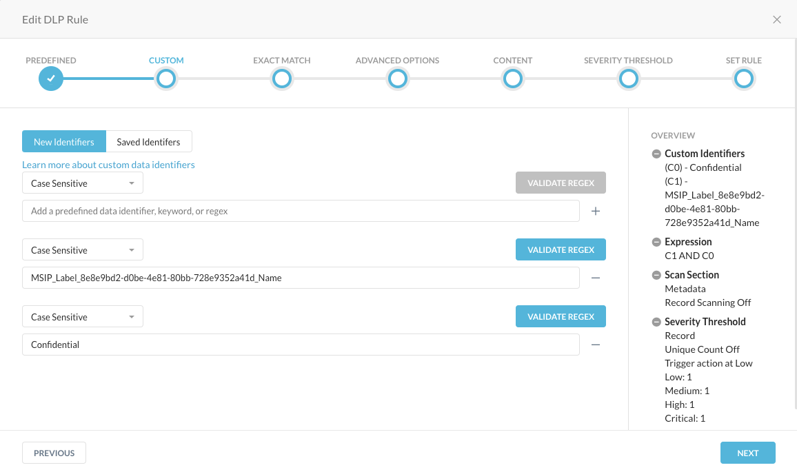The height and width of the screenshot is (472, 797).
Task: Close the Edit DLP Rule dialog
Action: [777, 19]
